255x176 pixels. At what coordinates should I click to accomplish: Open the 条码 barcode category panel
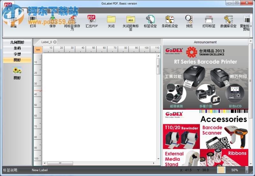(x=17, y=48)
